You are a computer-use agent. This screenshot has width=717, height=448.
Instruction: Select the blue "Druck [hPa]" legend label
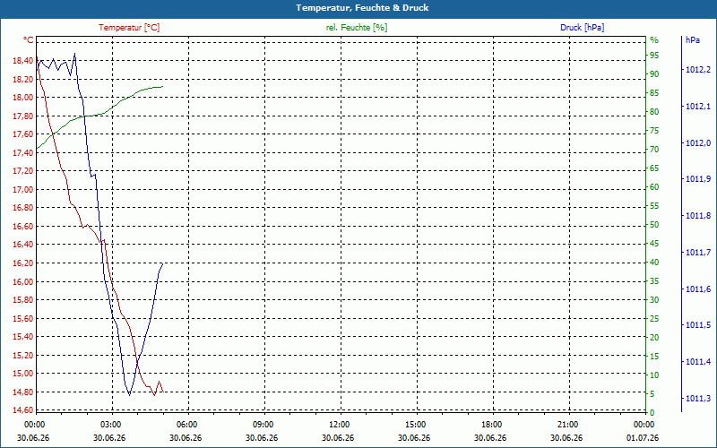(582, 28)
